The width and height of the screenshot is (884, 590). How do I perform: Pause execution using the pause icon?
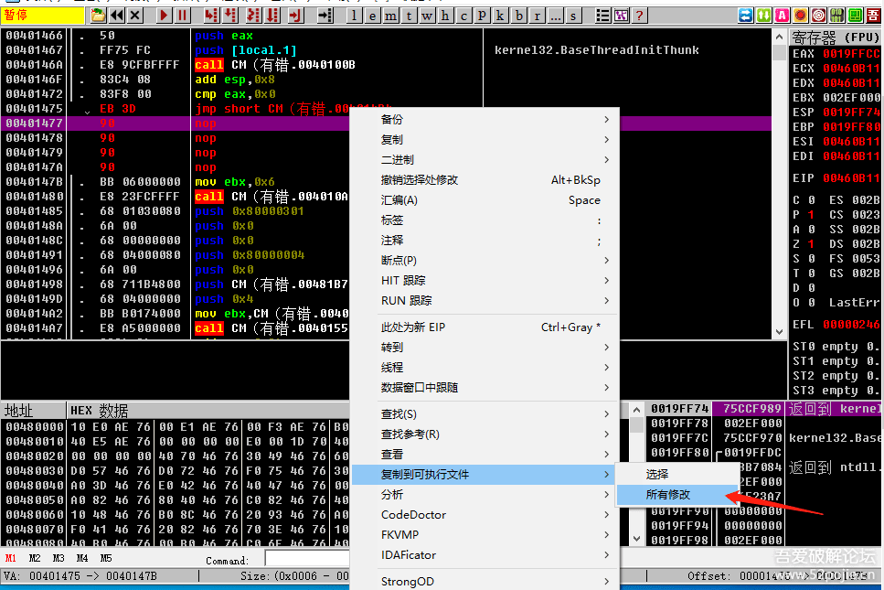coord(183,16)
